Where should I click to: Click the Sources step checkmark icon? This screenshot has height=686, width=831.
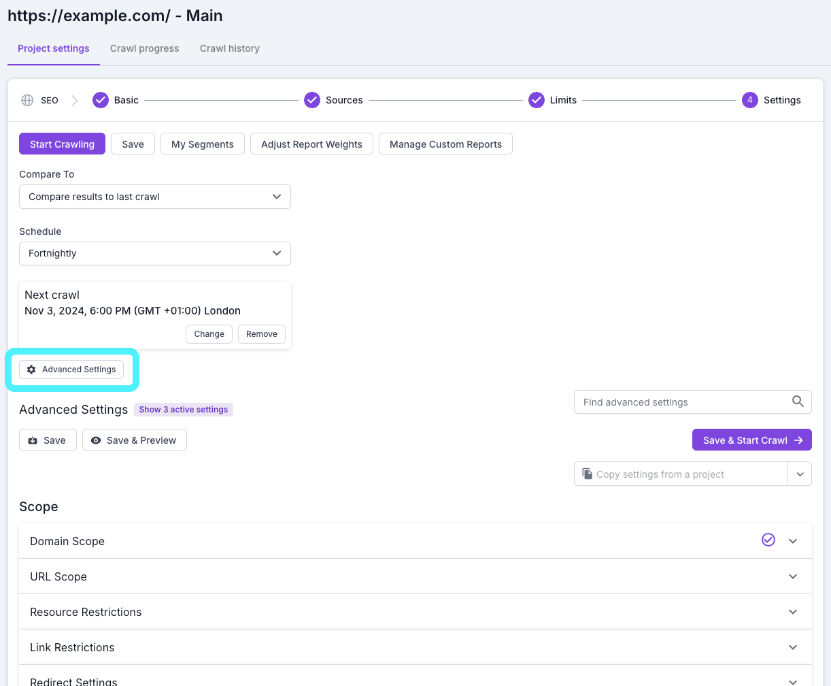pos(312,100)
